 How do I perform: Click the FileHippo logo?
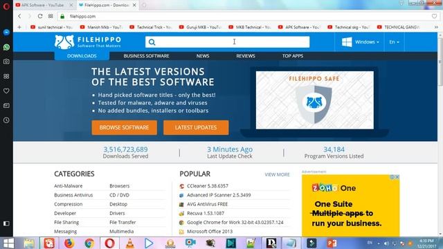coord(88,41)
